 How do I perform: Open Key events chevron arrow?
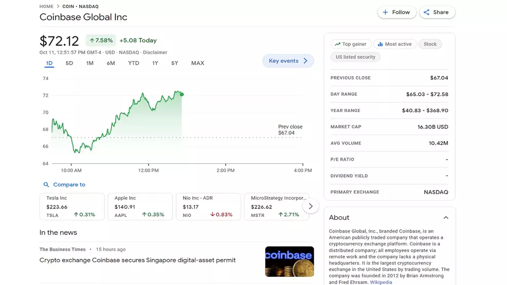[305, 61]
